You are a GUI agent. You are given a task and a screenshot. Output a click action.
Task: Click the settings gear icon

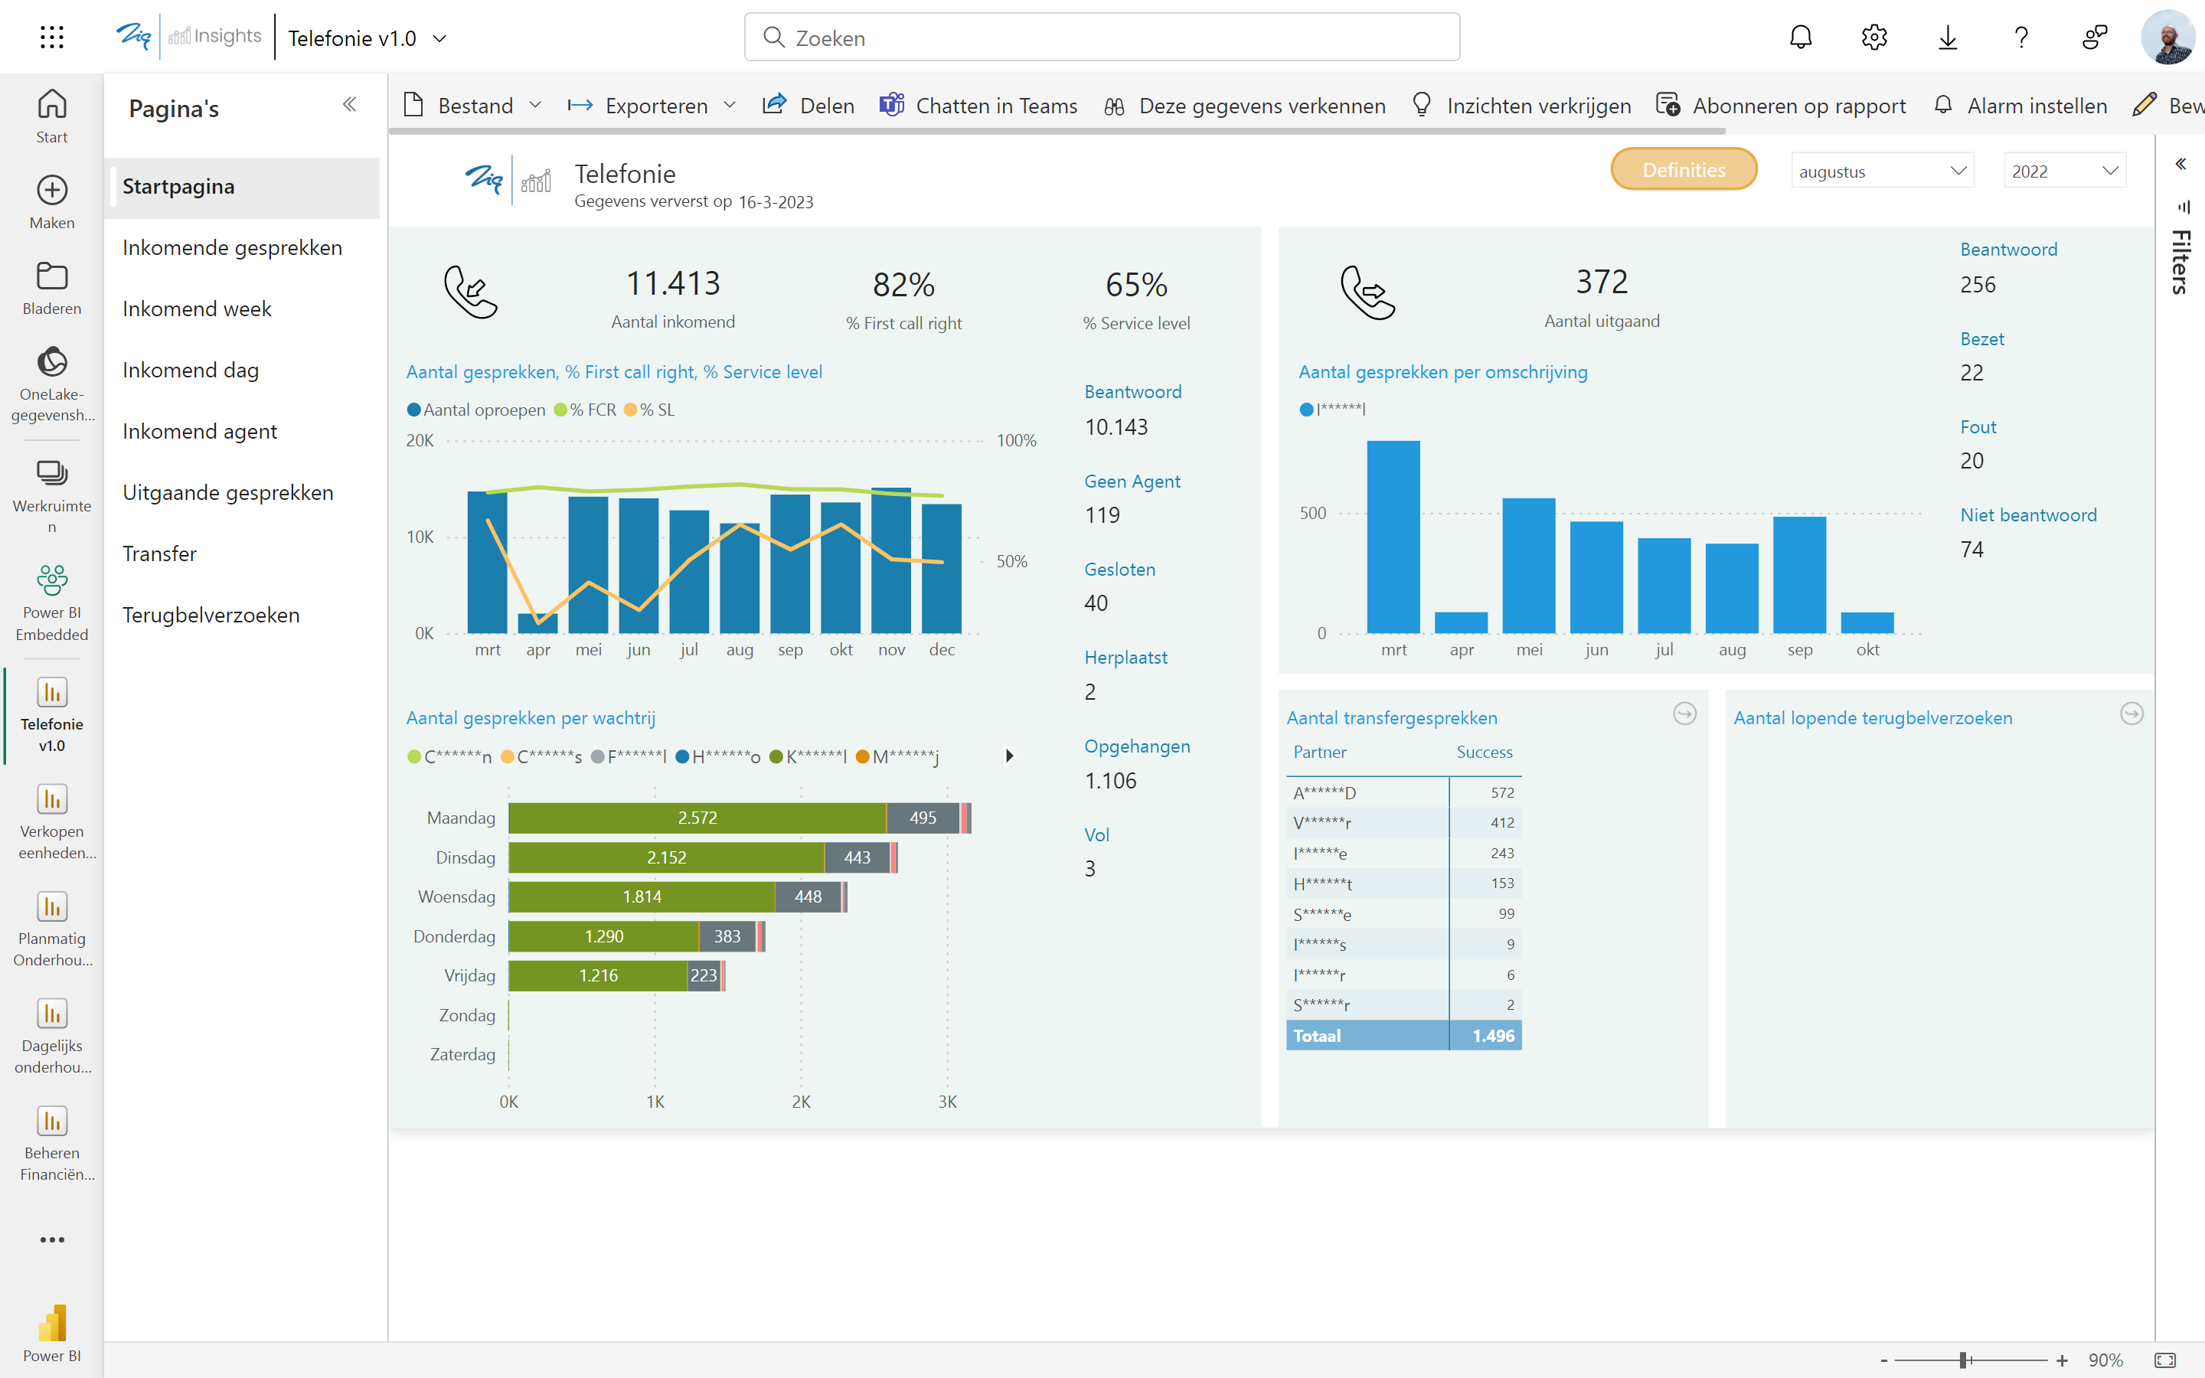point(1873,38)
